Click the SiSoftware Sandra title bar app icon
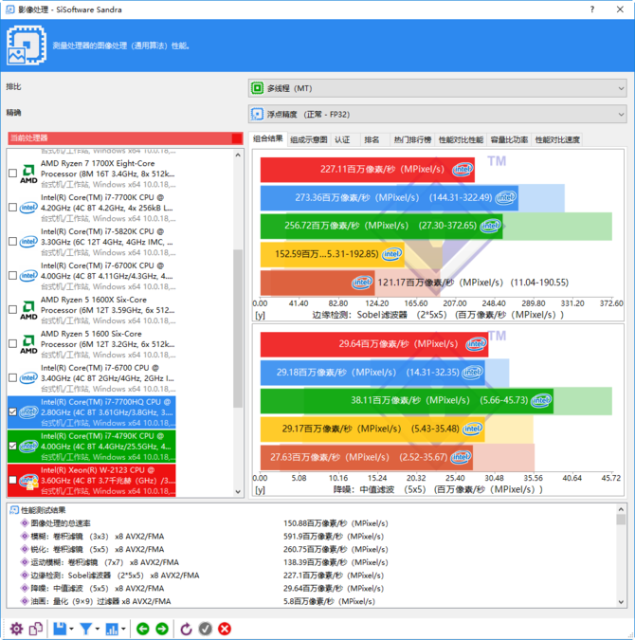This screenshot has height=640, width=635. (10, 9)
